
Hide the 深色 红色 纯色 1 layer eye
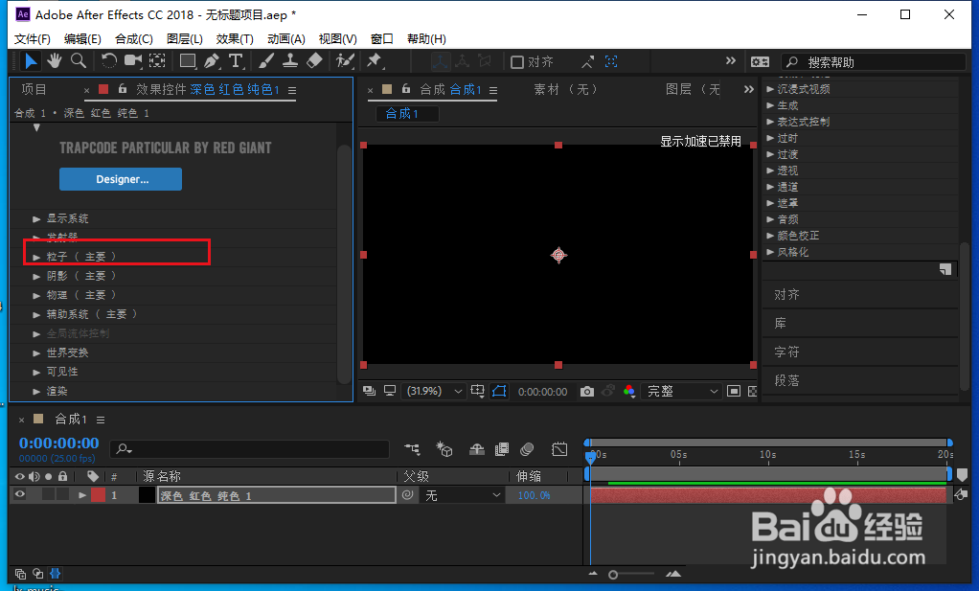[x=20, y=495]
